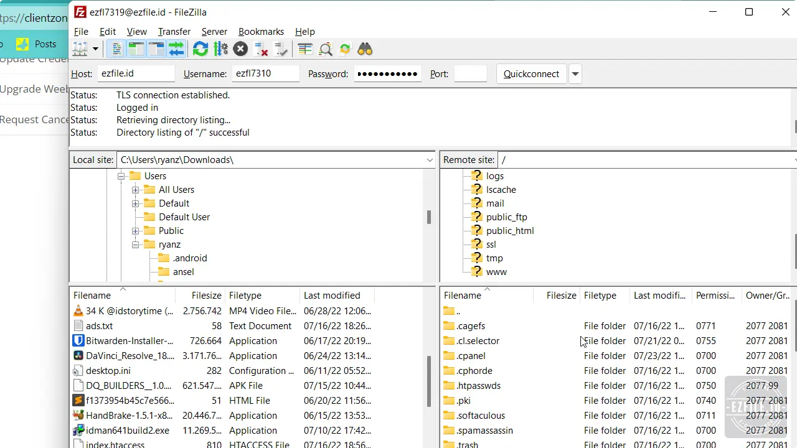Viewport: 797px width, 448px height.
Task: Select the .android folder in local tree
Action: tap(190, 258)
